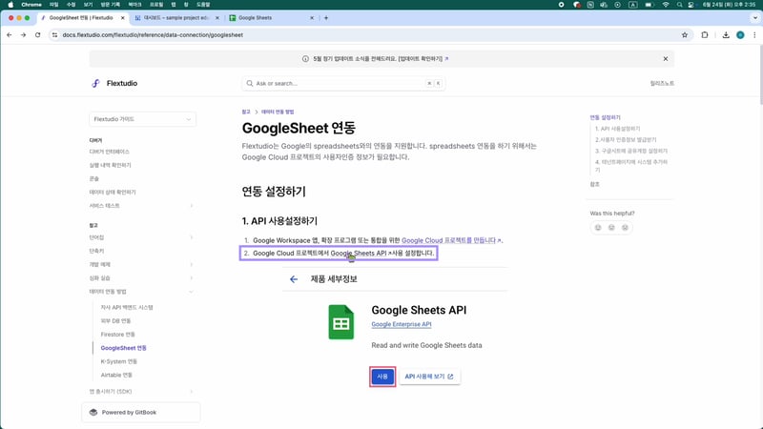The height and width of the screenshot is (429, 763).
Task: Click the back arrow next to 제품 세부정보
Action: [294, 279]
